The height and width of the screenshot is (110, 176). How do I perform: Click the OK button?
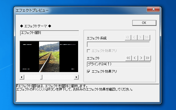click(144, 23)
